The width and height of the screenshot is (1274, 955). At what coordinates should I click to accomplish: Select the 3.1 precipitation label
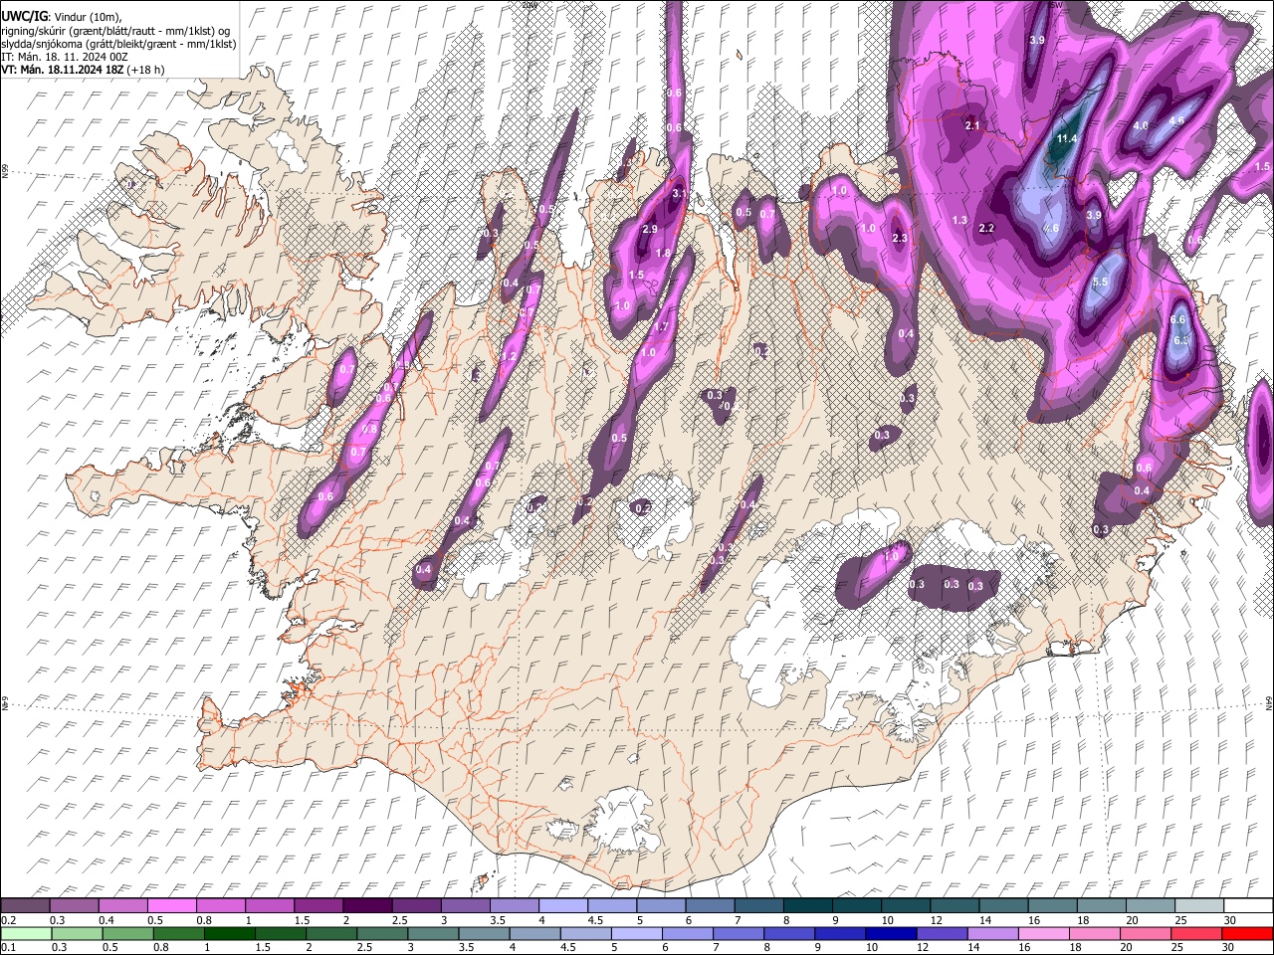coord(680,193)
